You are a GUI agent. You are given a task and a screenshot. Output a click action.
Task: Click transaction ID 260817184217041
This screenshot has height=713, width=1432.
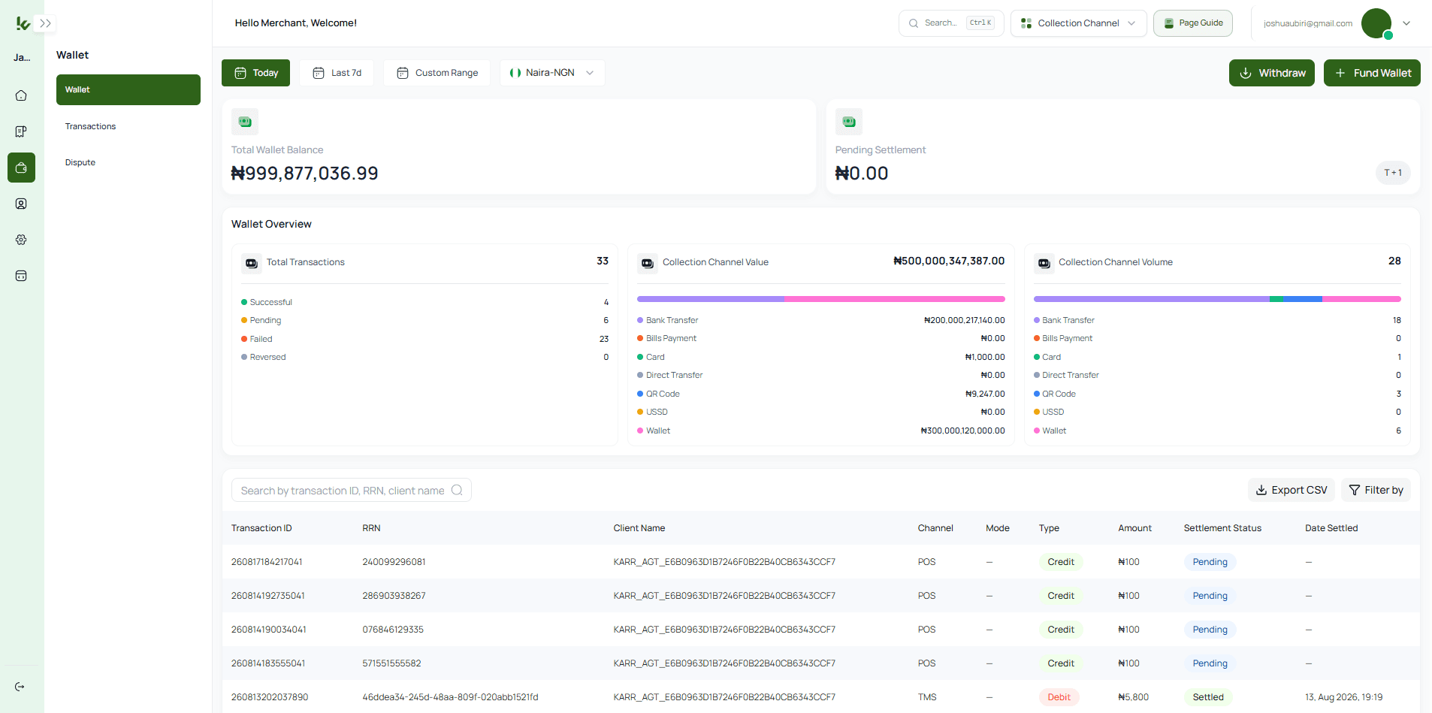point(267,562)
